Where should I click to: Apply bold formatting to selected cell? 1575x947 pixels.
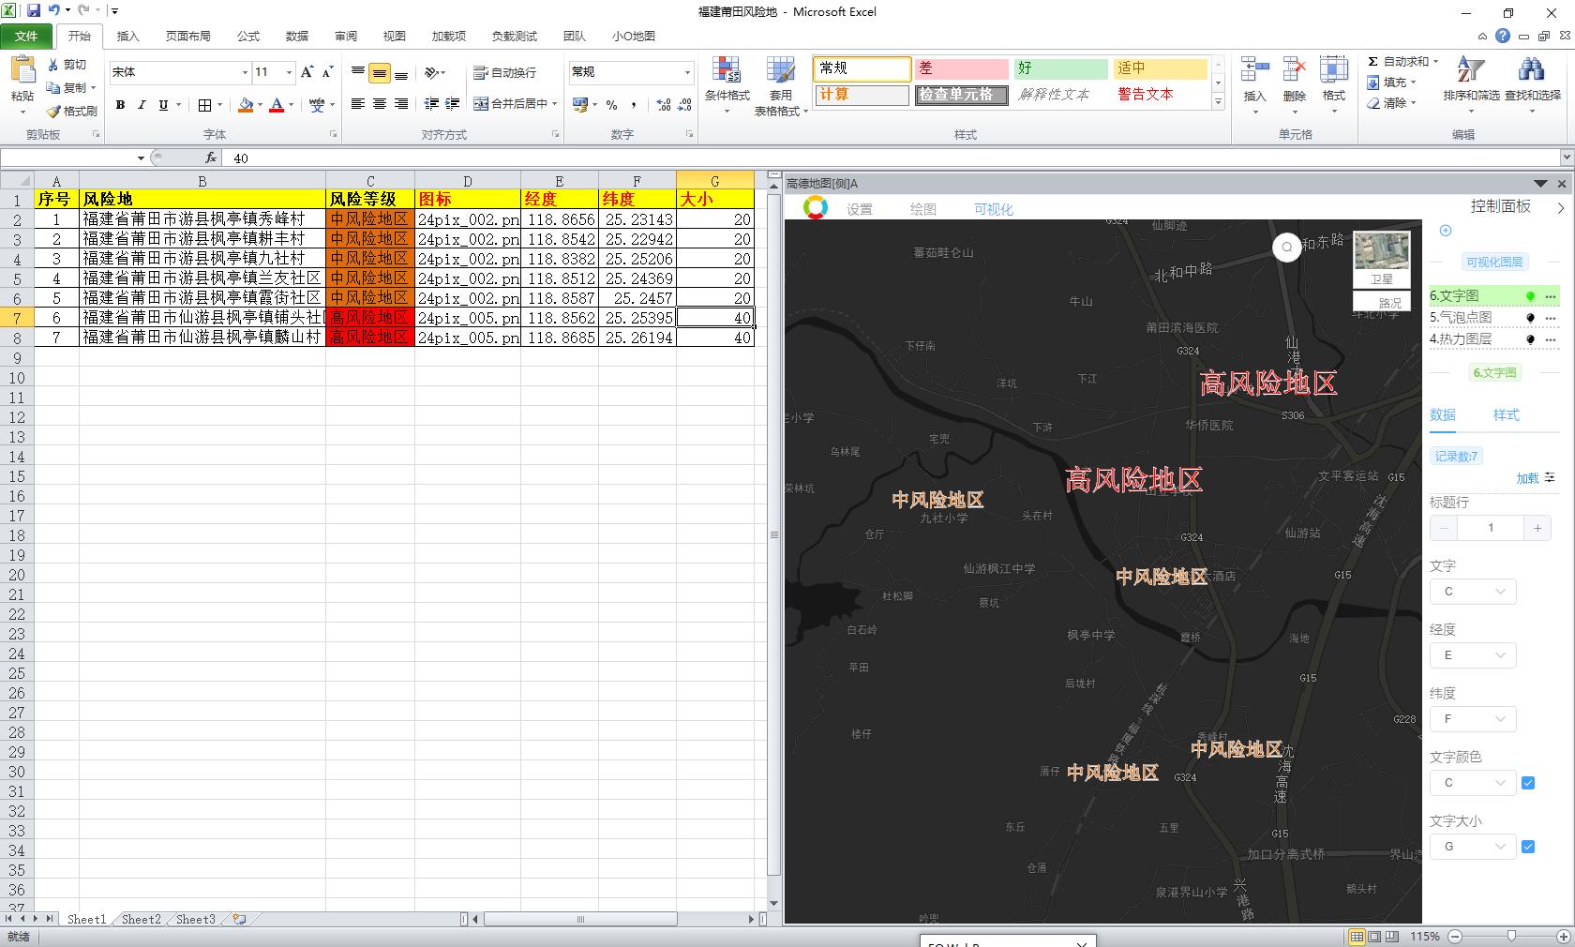pyautogui.click(x=120, y=104)
